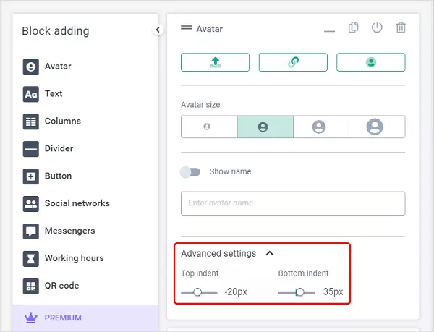
Task: Click the Bottom indent slider handle
Action: (x=299, y=292)
